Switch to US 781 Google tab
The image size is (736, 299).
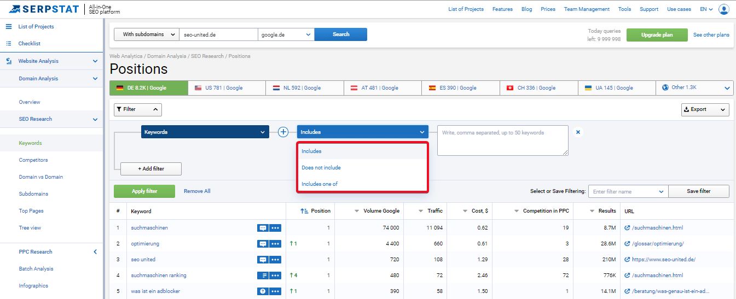tap(227, 87)
